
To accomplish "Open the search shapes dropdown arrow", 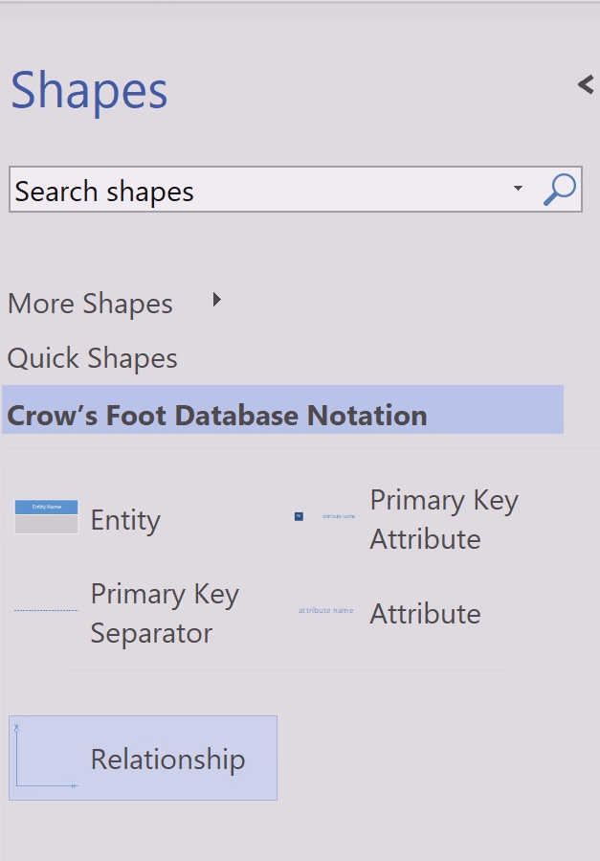I will (518, 189).
